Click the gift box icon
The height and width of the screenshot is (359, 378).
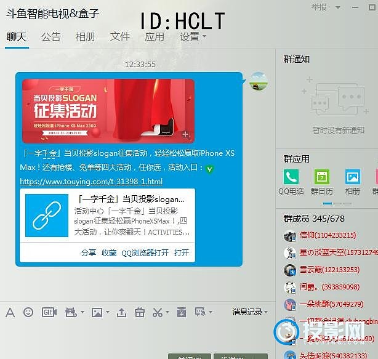(x=140, y=312)
